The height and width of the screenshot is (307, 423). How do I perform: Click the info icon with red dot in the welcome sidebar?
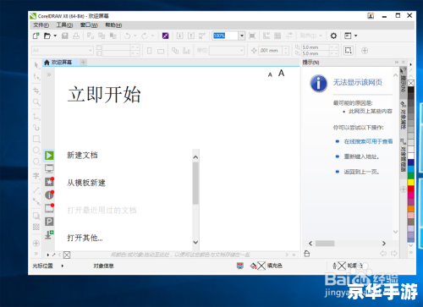click(49, 195)
